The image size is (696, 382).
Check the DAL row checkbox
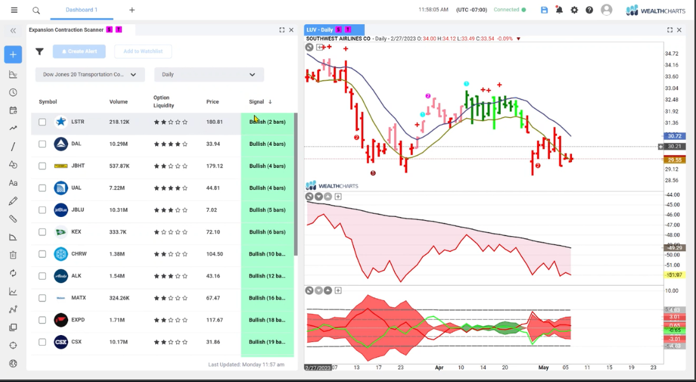click(42, 144)
